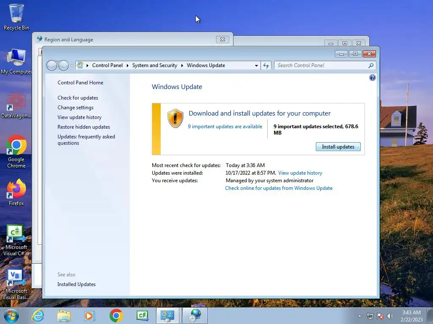The height and width of the screenshot is (324, 433).
Task: Show hidden tray icons arrow
Action: (x=359, y=316)
